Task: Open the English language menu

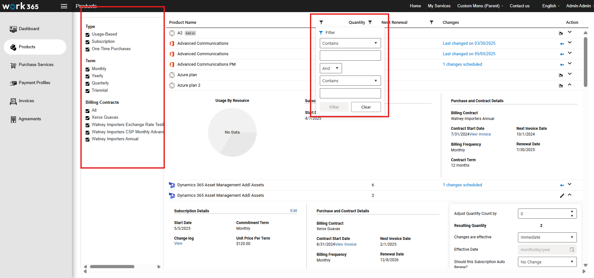Action: [551, 6]
